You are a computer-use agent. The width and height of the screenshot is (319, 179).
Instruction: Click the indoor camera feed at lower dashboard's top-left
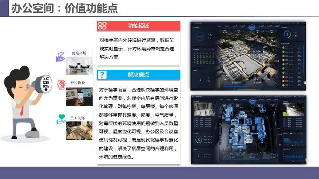[x=204, y=109]
